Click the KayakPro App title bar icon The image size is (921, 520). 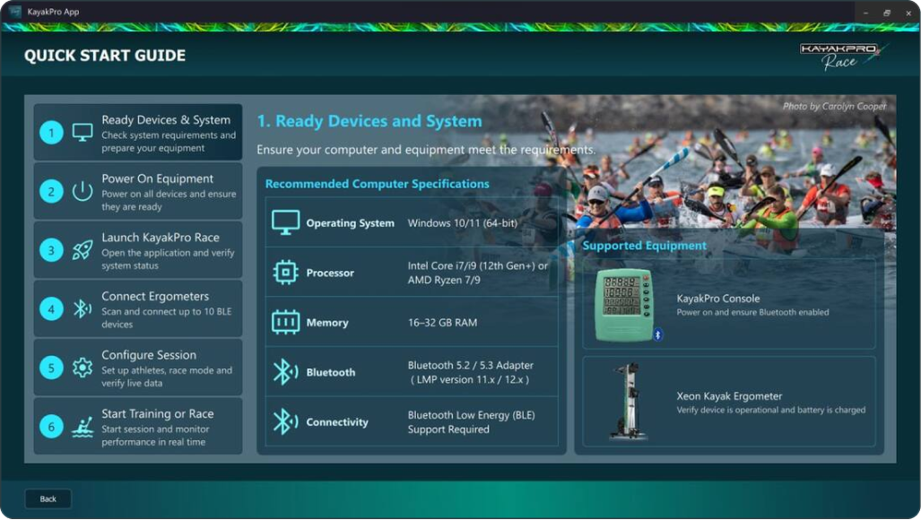[x=15, y=12]
